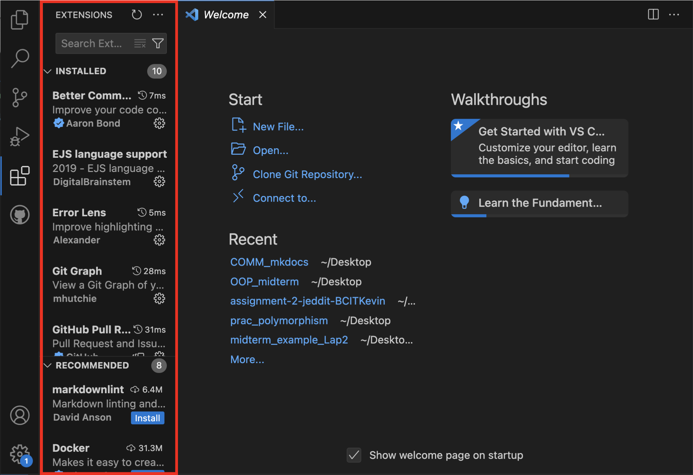The height and width of the screenshot is (475, 693).
Task: Click the Search Extensions input field
Action: pos(92,44)
